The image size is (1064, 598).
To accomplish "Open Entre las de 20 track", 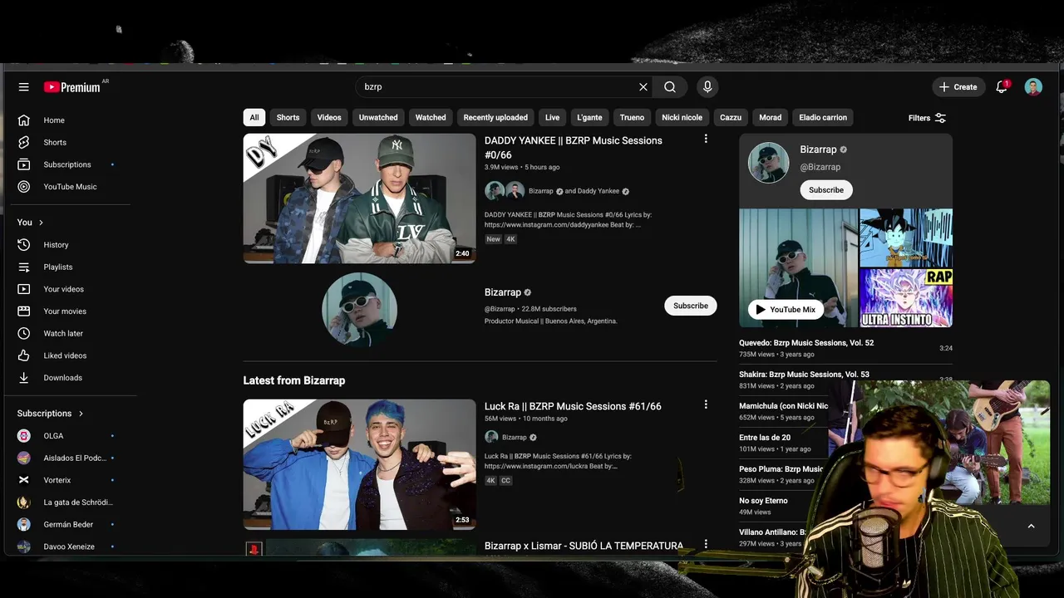I will click(765, 438).
